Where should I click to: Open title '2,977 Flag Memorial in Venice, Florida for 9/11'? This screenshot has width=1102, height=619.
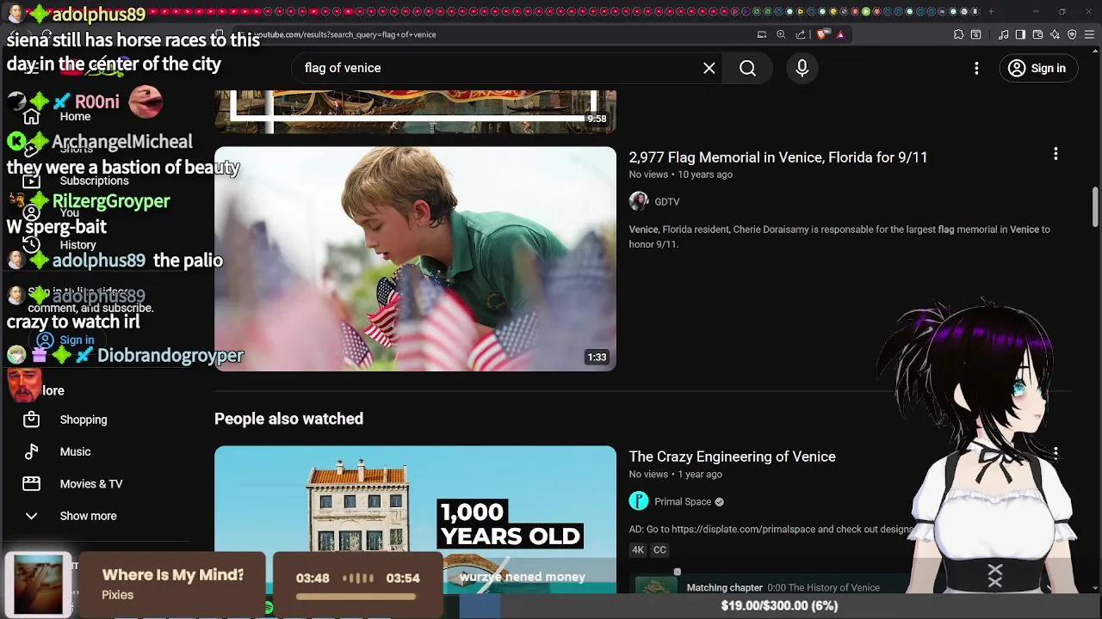coord(777,157)
